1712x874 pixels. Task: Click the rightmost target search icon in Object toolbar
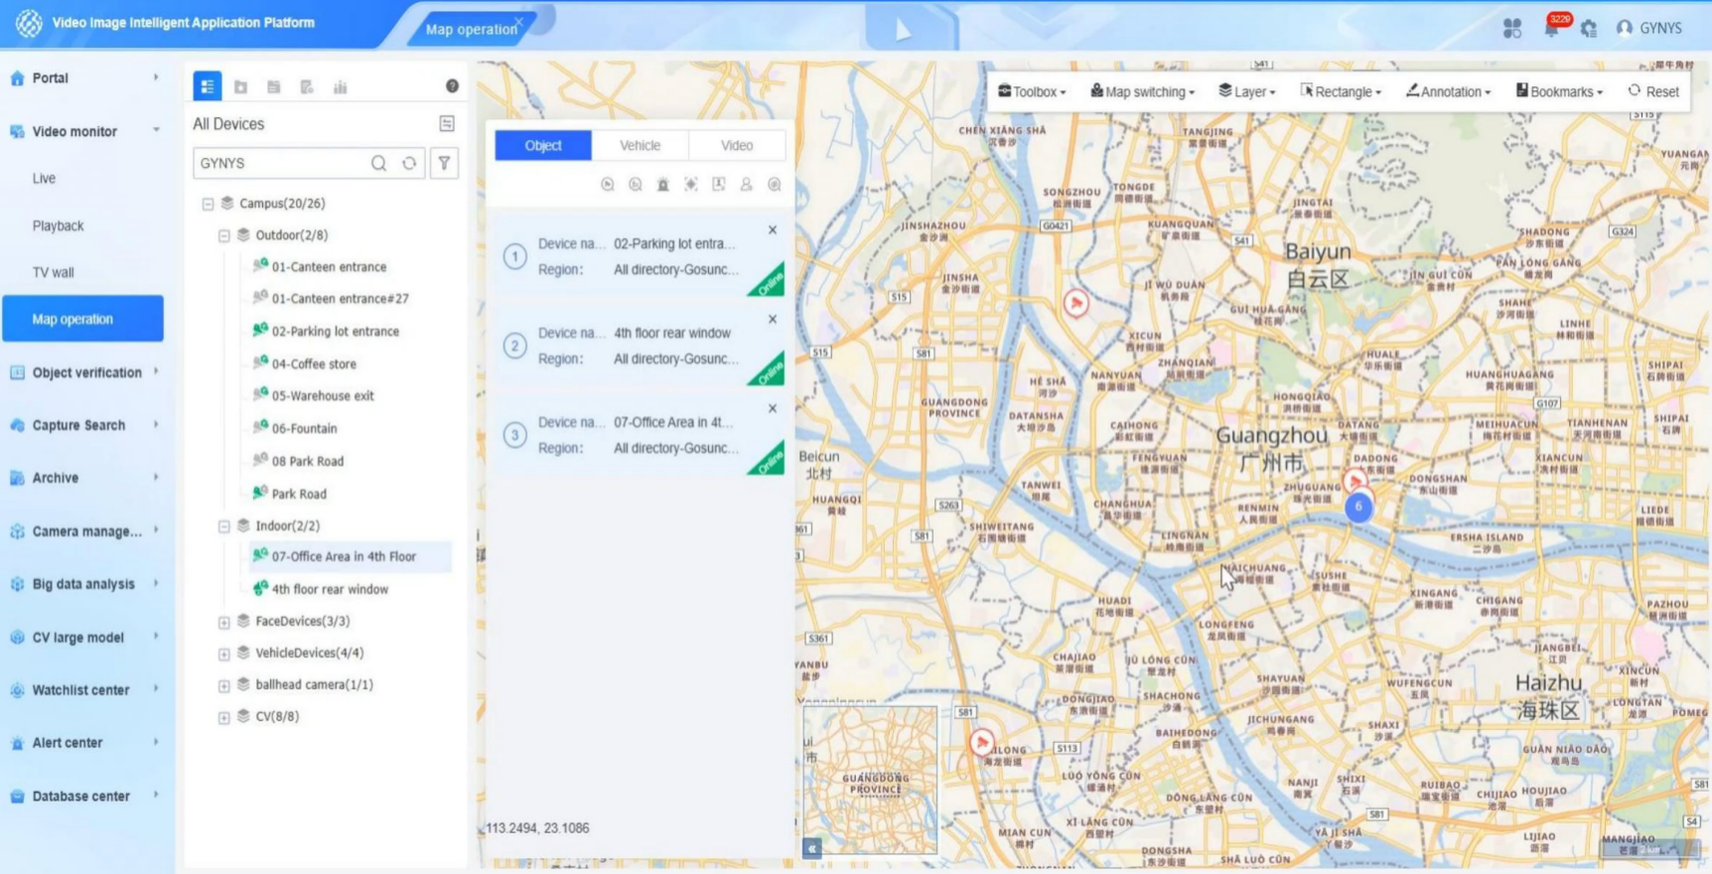tap(774, 185)
